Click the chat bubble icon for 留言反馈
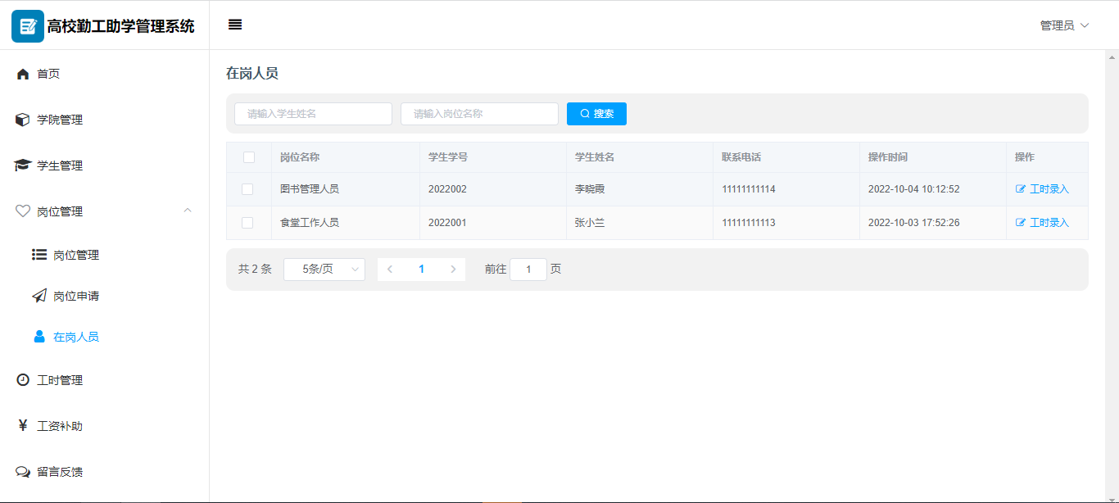 (23, 472)
